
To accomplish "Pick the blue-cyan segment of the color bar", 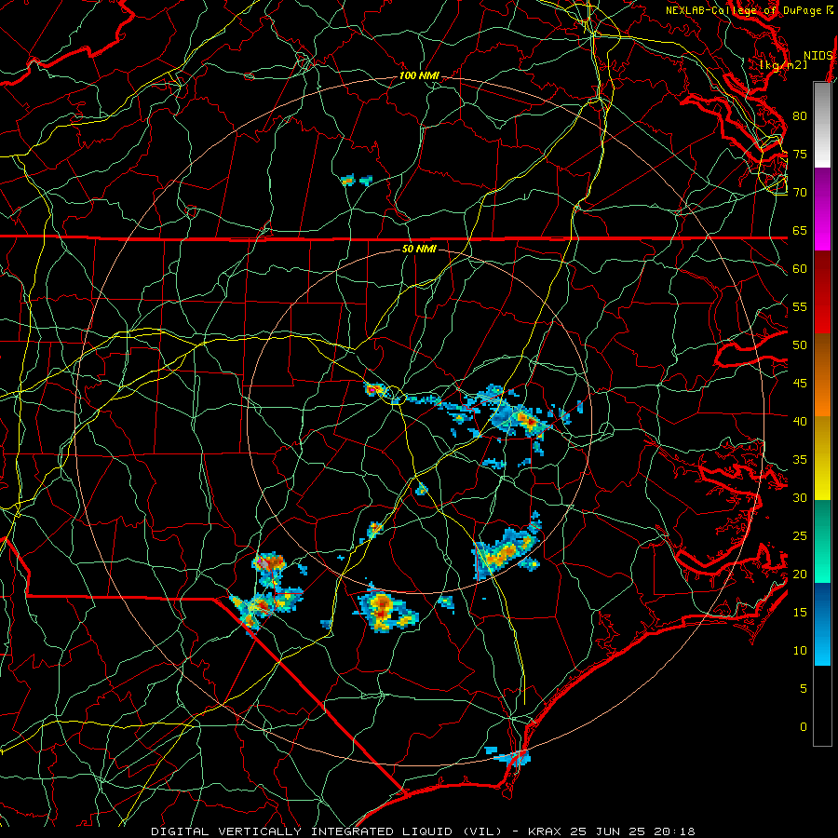I will 822,624.
